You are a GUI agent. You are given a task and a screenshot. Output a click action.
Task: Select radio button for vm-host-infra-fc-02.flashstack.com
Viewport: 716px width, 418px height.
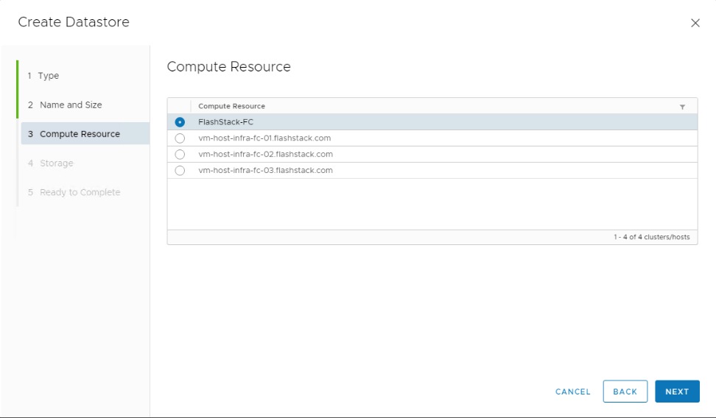click(x=180, y=155)
